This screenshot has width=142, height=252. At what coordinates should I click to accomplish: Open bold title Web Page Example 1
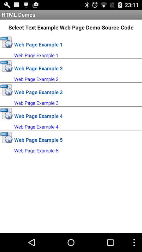38,45
